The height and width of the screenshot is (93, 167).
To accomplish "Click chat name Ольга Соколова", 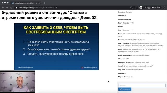I will click(124, 30).
